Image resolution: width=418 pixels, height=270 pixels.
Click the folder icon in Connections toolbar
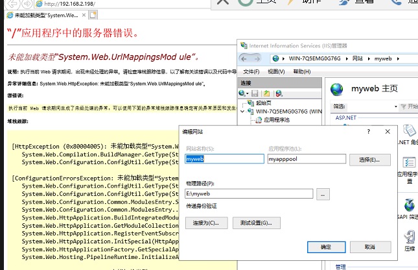(x=267, y=93)
